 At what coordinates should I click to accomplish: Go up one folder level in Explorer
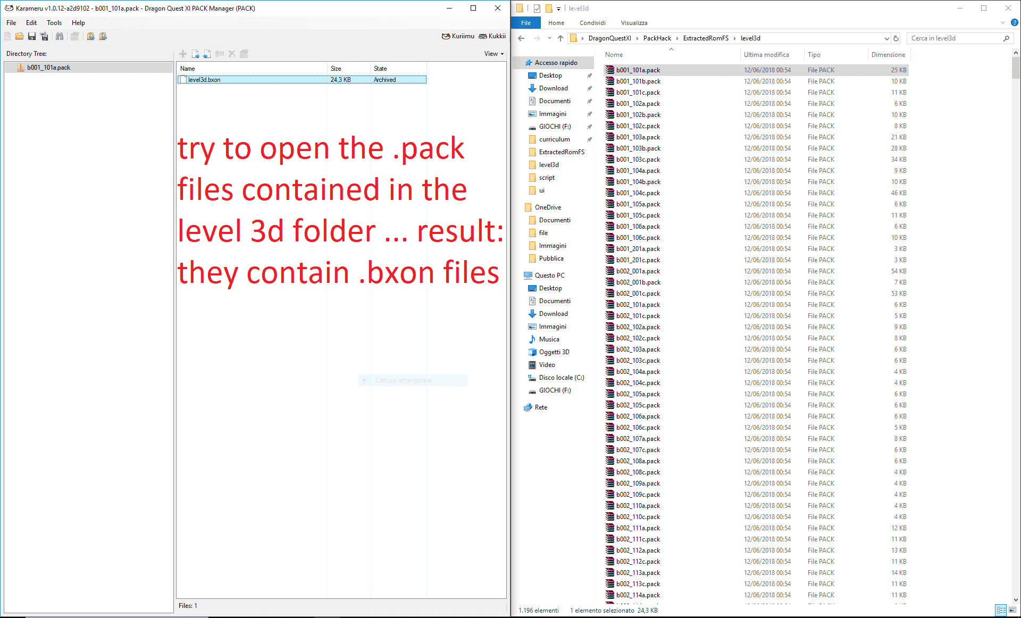[560, 38]
